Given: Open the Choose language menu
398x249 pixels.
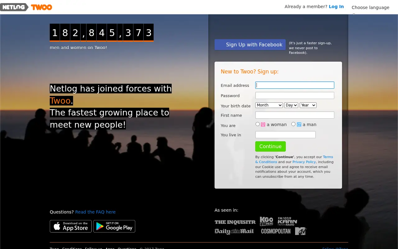Looking at the screenshot, I should 370,7.
